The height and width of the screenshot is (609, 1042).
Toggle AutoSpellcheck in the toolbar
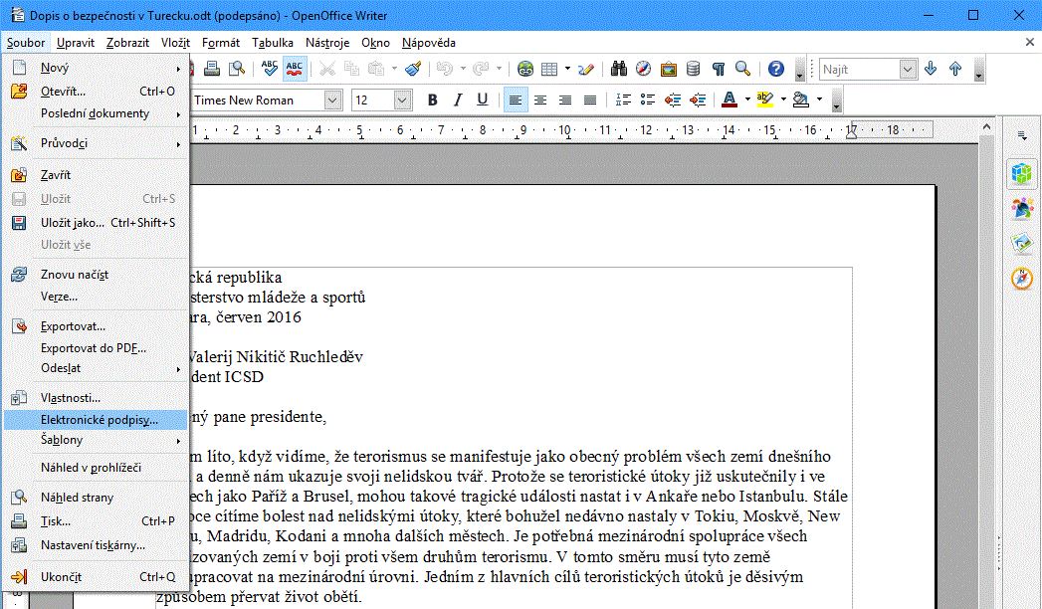[x=295, y=69]
